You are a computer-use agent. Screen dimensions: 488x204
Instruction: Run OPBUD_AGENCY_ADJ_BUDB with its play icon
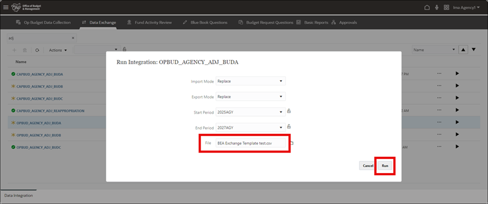point(457,134)
